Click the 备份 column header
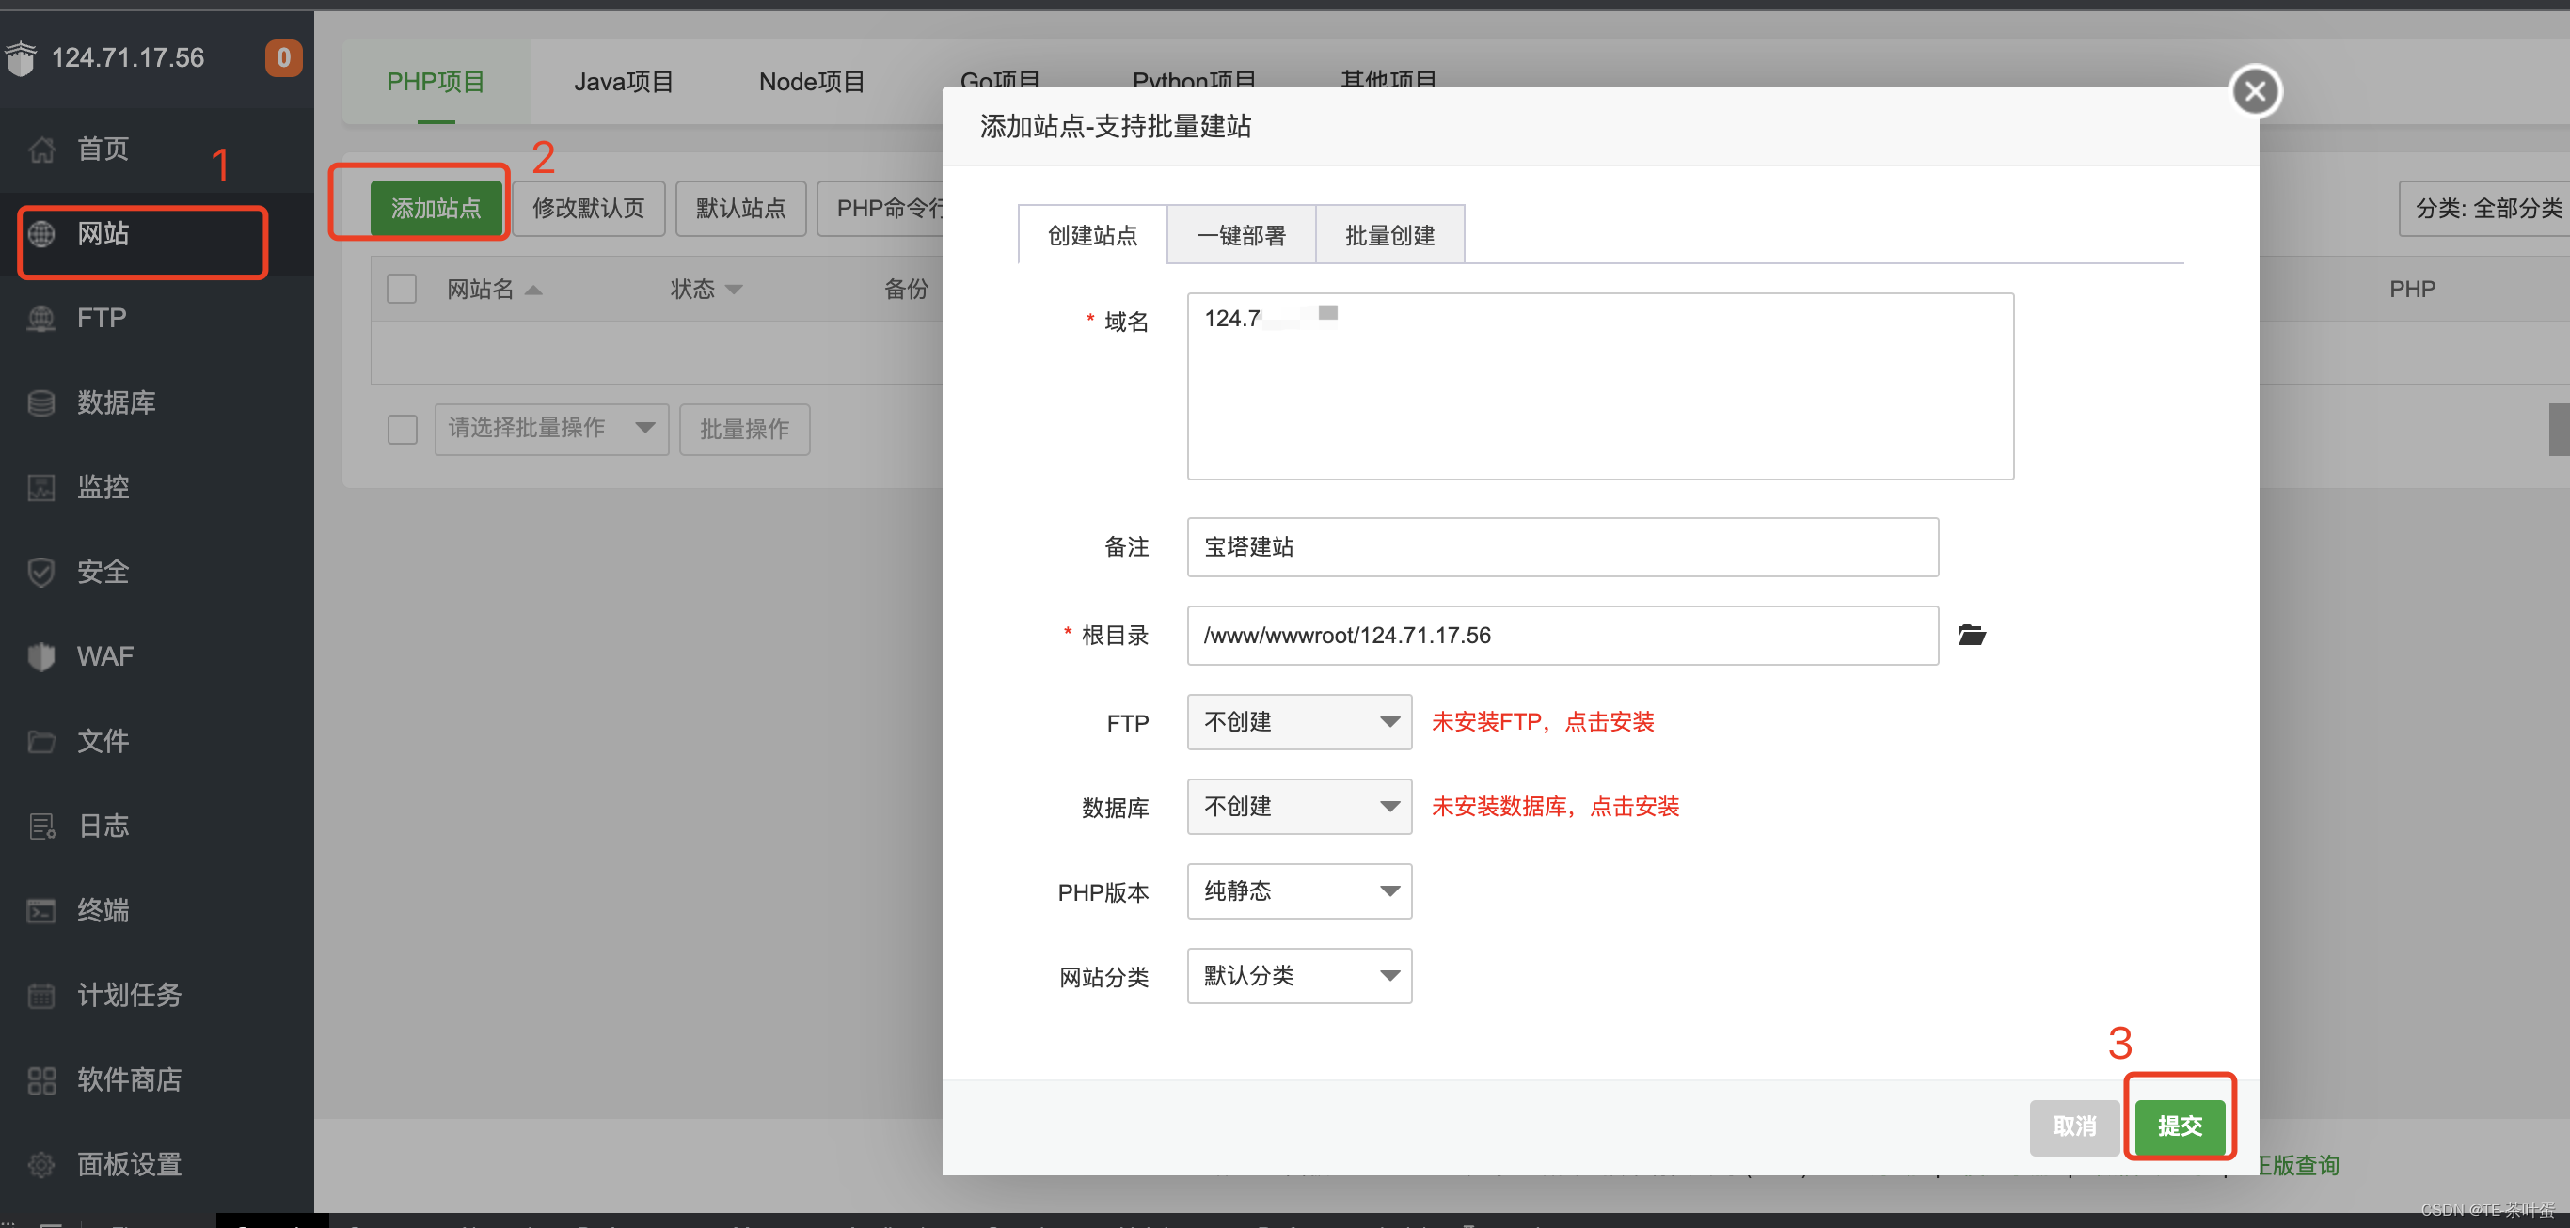 pos(906,290)
